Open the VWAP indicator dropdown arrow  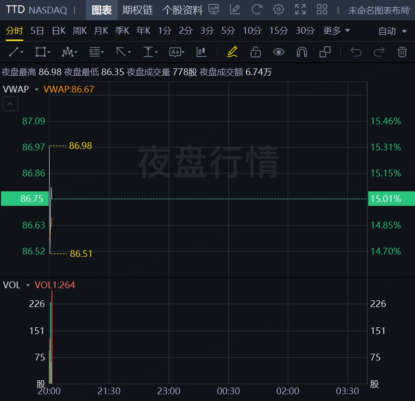[37, 89]
